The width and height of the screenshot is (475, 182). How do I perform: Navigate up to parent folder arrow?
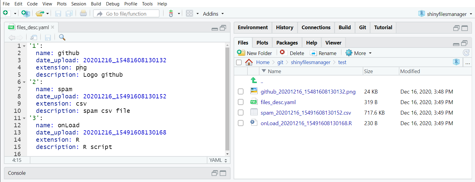[254, 80]
